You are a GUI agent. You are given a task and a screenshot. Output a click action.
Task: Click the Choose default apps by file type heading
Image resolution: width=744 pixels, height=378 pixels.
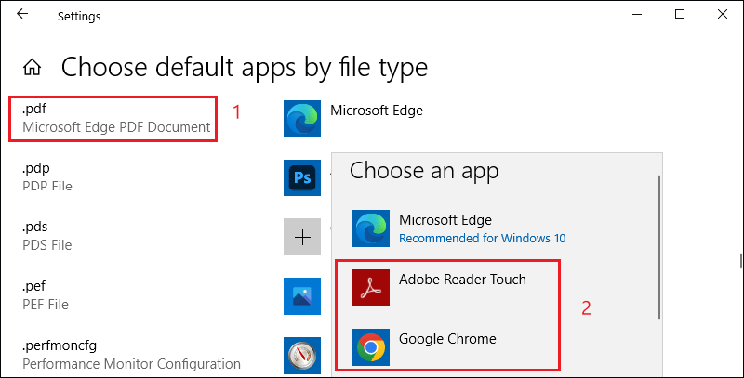(245, 67)
